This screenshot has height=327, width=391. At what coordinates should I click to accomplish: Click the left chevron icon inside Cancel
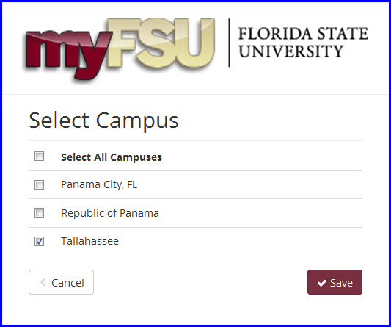[x=43, y=282]
